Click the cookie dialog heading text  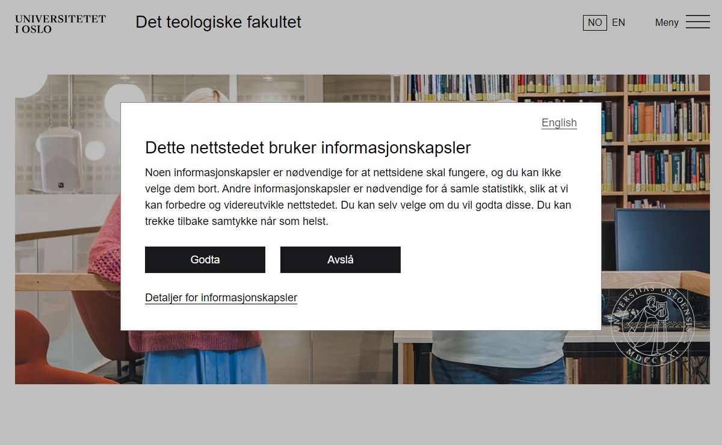pyautogui.click(x=307, y=148)
